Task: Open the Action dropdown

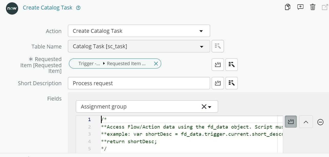Action: (201, 31)
